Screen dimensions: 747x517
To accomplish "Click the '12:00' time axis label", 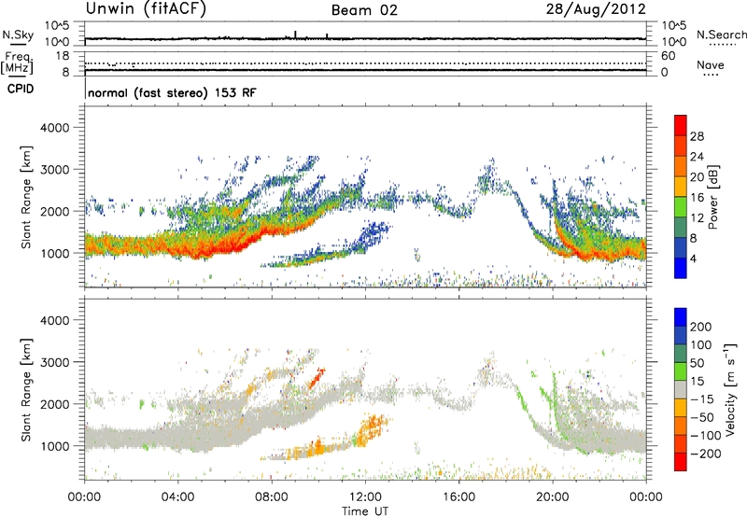I will tap(365, 497).
